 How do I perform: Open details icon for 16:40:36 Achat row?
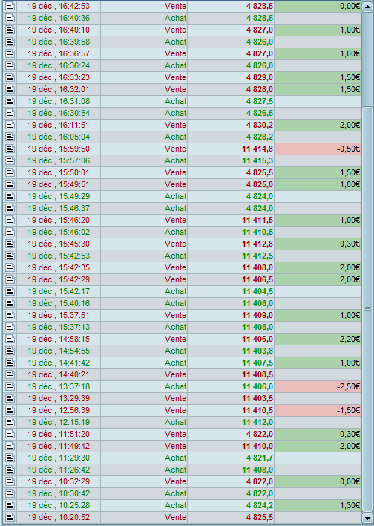point(10,18)
